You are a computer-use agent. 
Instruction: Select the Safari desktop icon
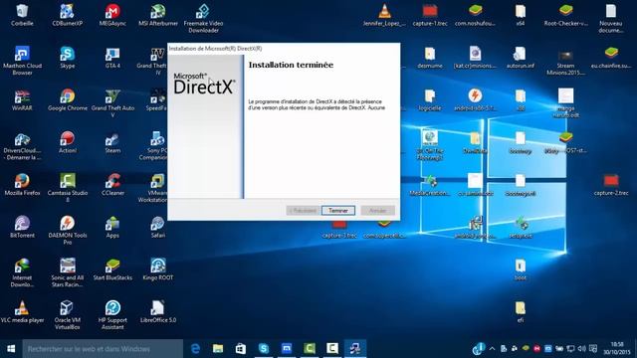coord(158,228)
